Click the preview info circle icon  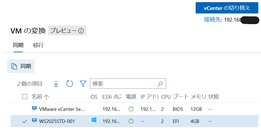81,31
